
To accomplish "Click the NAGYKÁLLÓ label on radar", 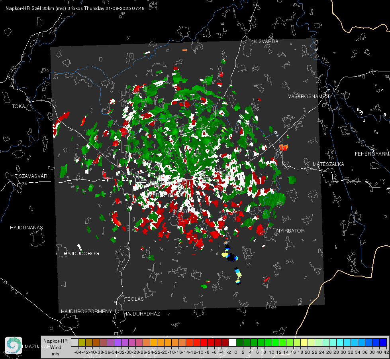I will coord(188,211).
